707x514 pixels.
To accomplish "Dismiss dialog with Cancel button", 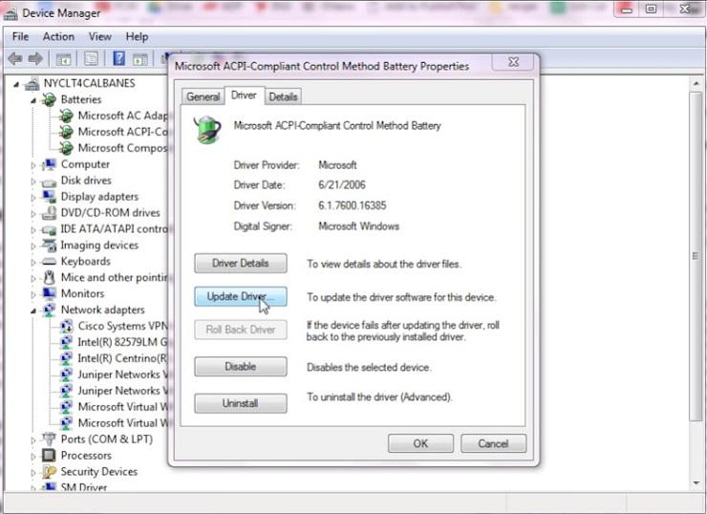I will [x=493, y=443].
